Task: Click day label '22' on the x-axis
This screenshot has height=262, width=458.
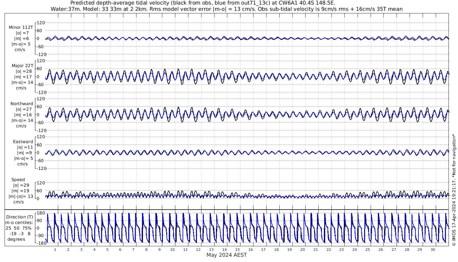Action: click(x=328, y=249)
